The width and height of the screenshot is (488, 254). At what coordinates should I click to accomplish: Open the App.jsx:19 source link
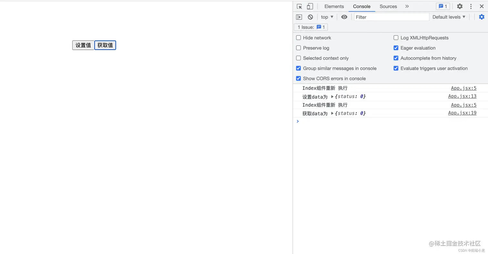tap(462, 113)
